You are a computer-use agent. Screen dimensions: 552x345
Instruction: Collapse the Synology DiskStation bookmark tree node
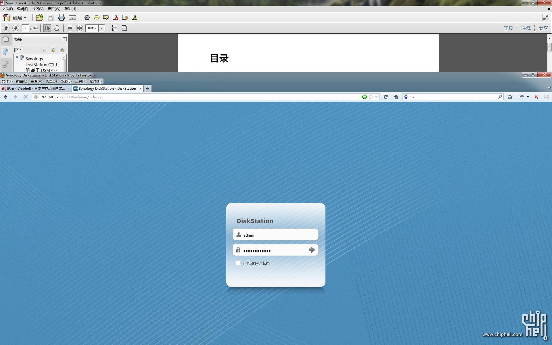17,58
